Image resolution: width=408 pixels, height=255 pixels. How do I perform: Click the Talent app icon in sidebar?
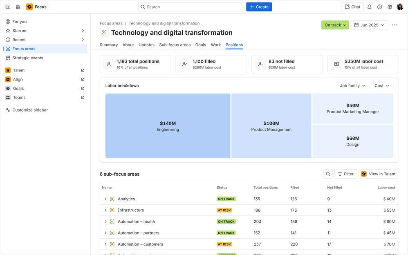pyautogui.click(x=8, y=70)
